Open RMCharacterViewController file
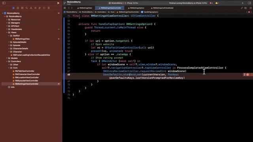The image size is (253, 142). (27, 74)
